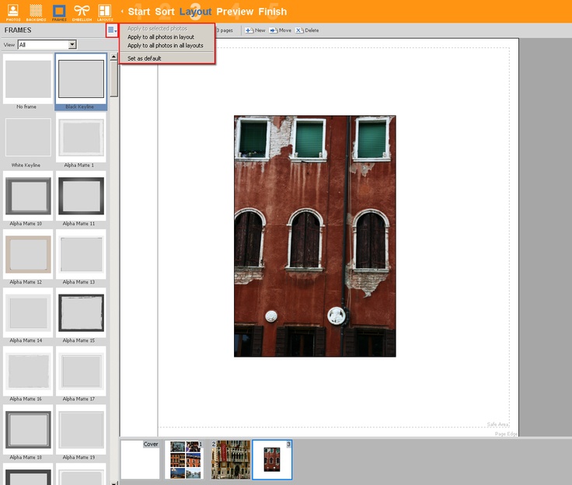Screen dimensions: 572x485
Task: Go to the Sort step
Action: [165, 12]
